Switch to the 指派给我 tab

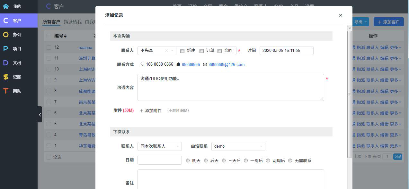pyautogui.click(x=73, y=22)
